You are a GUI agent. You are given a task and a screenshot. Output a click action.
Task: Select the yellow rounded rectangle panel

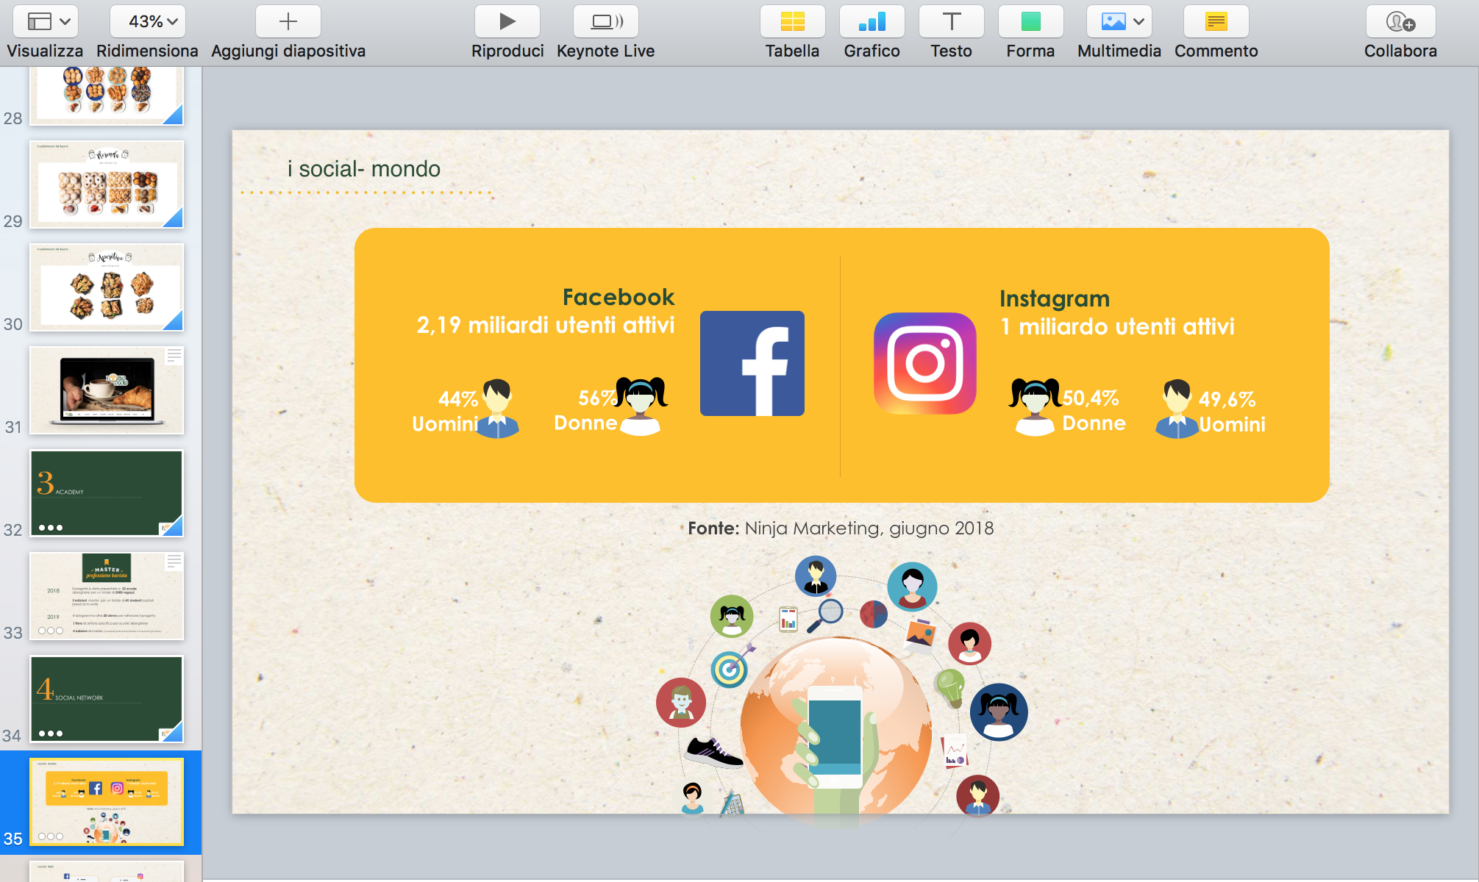click(841, 365)
